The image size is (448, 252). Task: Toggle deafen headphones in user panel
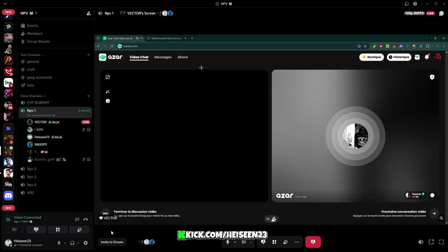72,243
